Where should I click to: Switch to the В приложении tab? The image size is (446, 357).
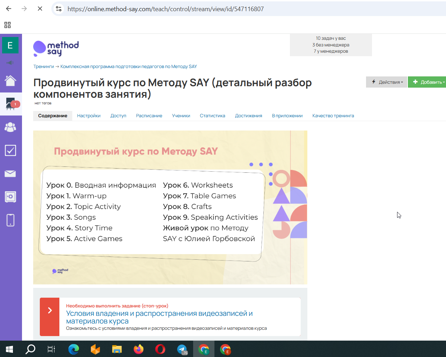(x=287, y=116)
